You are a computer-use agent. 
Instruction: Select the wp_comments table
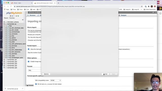(13, 34)
